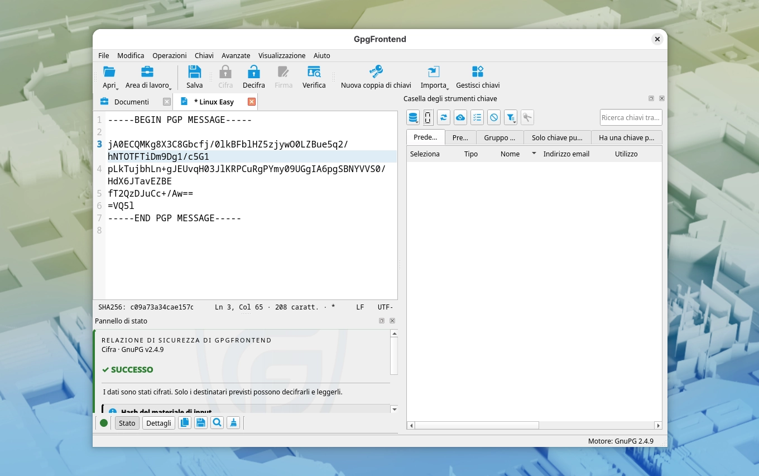Viewport: 759px width, 476px height.
Task: Verify the message with Verifica
Action: 314,77
